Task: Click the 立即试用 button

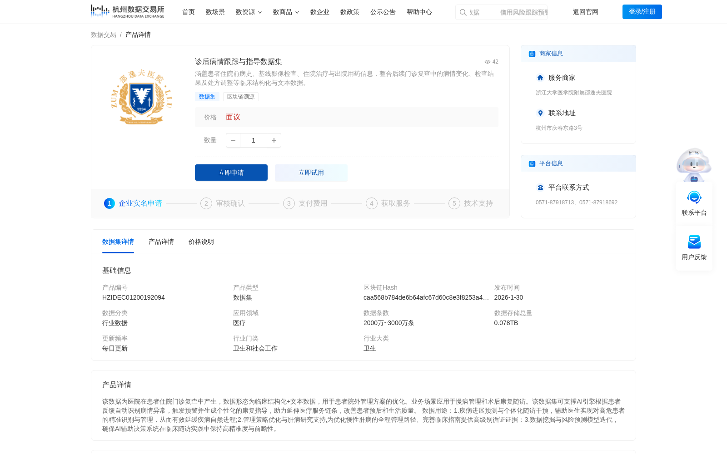Action: (x=311, y=173)
